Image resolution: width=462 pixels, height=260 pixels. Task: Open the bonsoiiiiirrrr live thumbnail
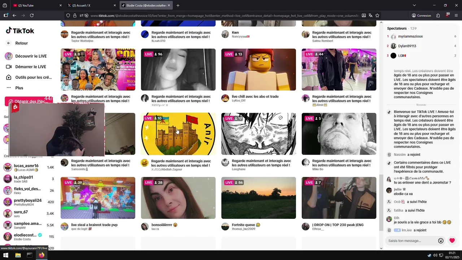[x=178, y=198]
